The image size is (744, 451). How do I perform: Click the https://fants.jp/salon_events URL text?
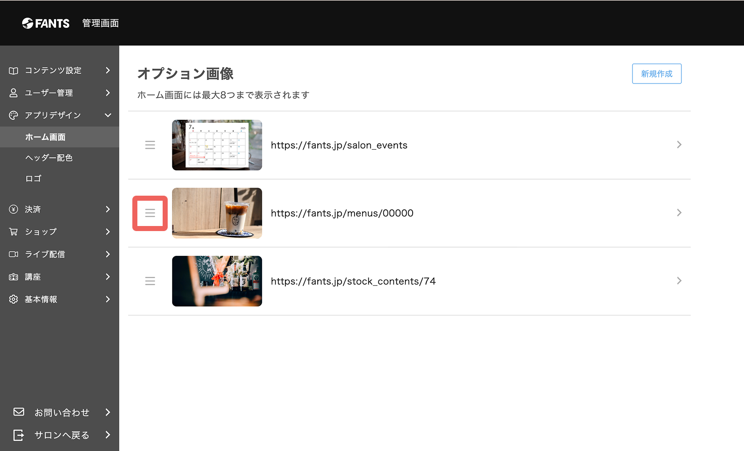coord(339,145)
